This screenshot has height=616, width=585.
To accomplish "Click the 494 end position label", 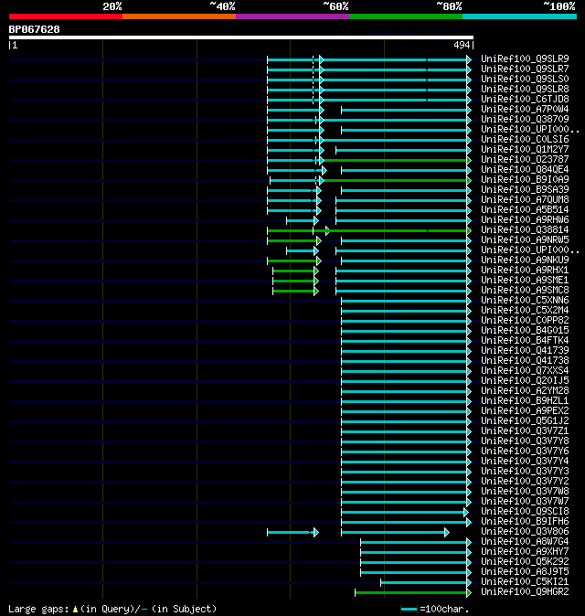I will tap(462, 45).
